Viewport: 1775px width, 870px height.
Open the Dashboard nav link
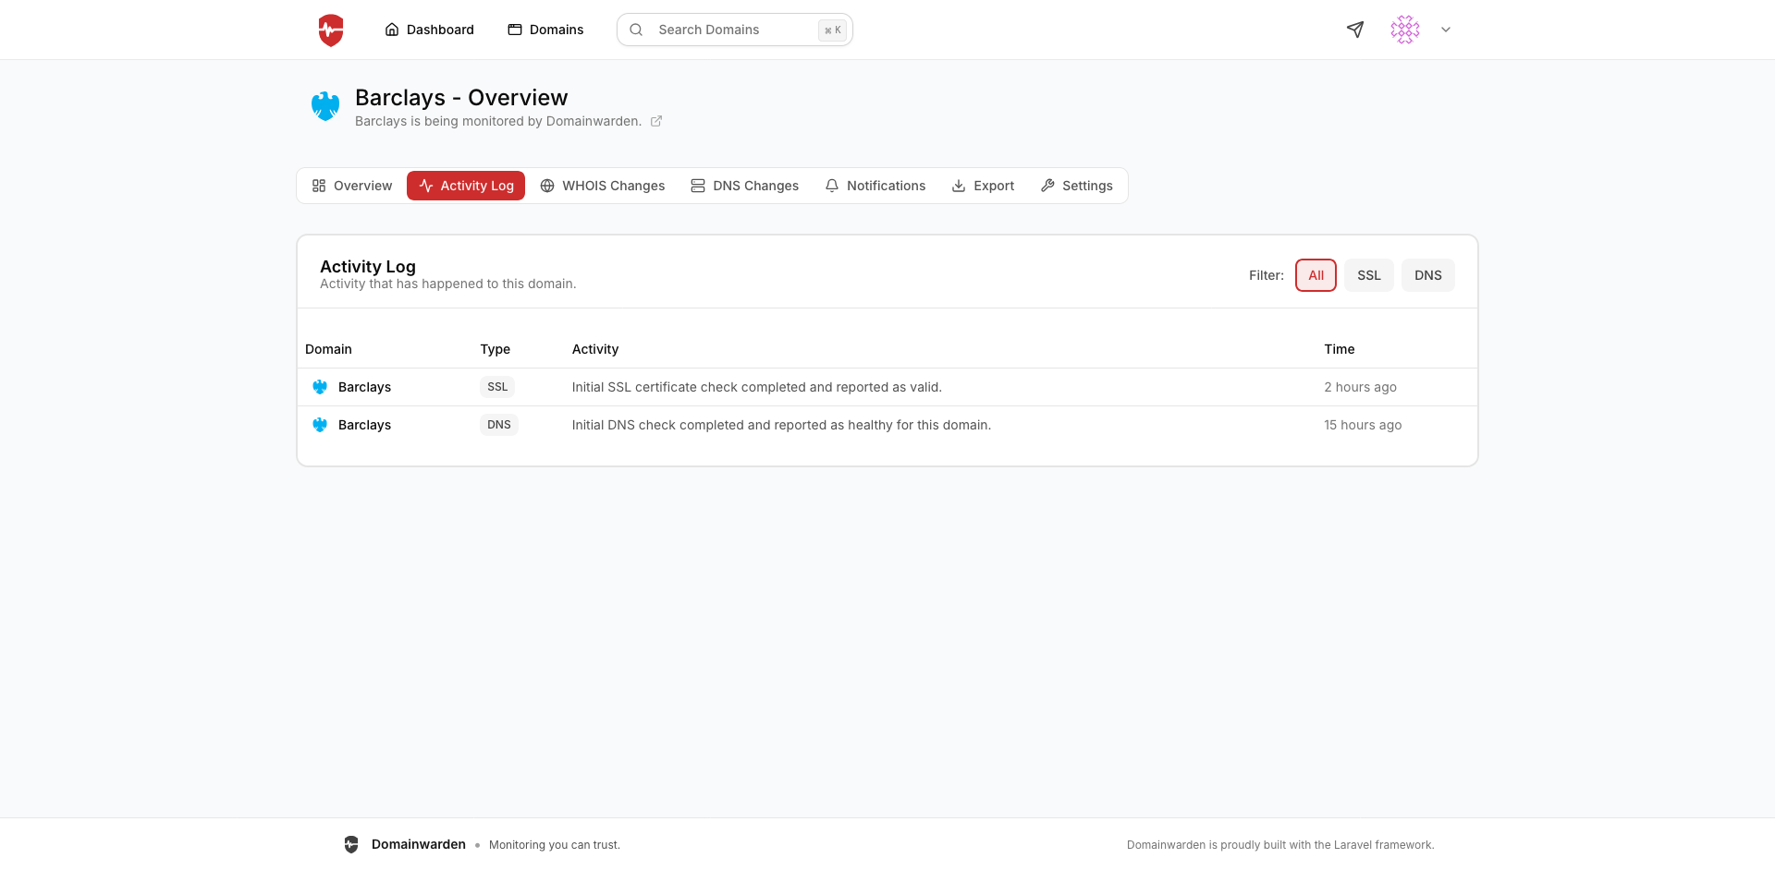[x=429, y=30]
